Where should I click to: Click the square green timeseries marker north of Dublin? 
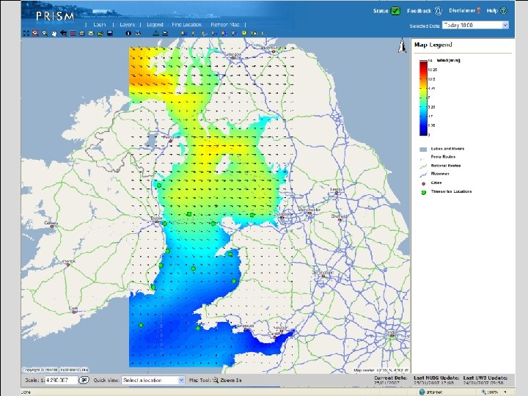(189, 214)
